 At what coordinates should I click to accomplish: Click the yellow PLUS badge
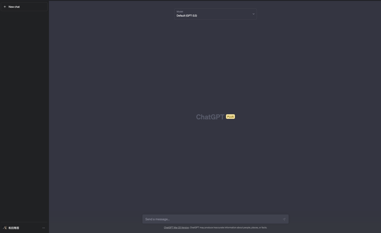(231, 117)
